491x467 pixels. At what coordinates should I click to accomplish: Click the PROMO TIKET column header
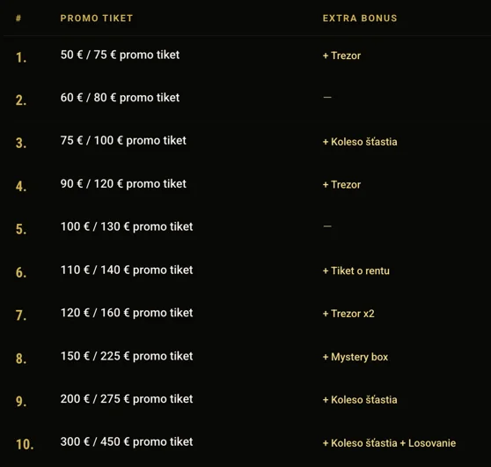97,19
